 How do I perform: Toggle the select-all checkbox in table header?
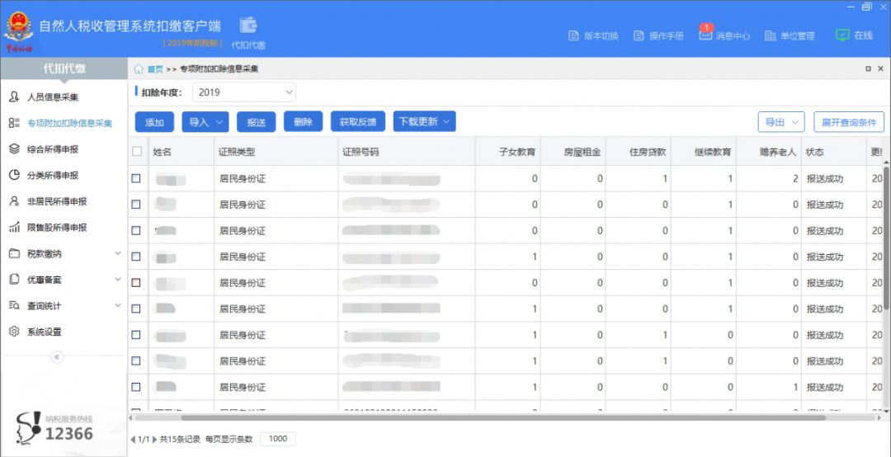coord(136,151)
